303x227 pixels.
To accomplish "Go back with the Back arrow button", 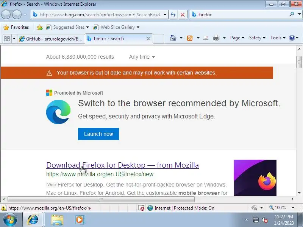I will (6, 14).
